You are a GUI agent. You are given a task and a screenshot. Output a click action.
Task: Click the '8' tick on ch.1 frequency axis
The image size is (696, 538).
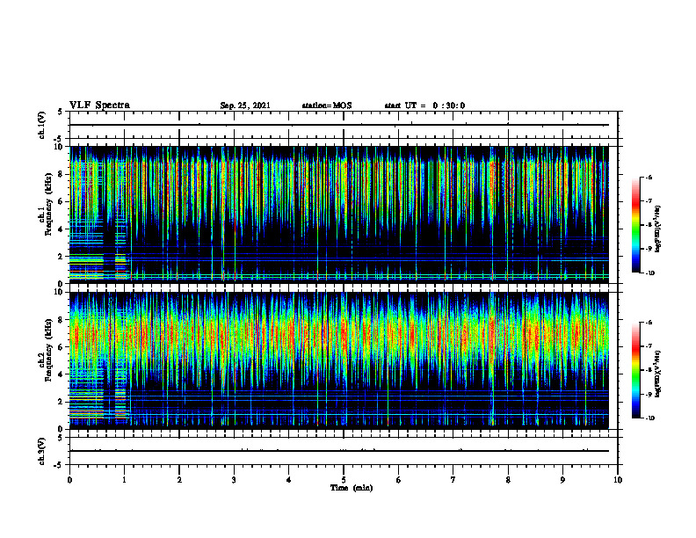click(x=62, y=174)
